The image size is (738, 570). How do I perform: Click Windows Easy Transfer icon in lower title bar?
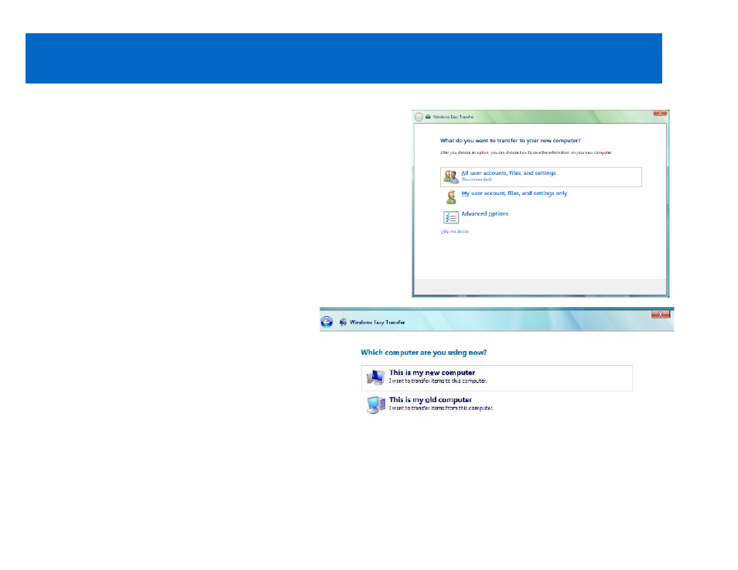coord(343,322)
